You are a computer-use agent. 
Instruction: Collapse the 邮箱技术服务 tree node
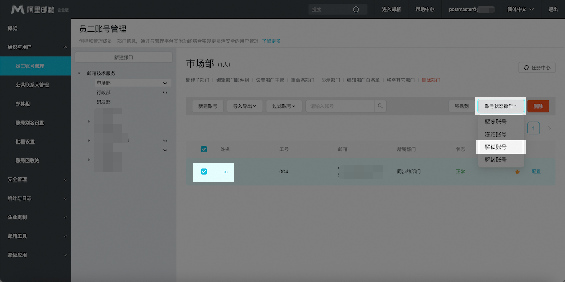[x=78, y=74]
